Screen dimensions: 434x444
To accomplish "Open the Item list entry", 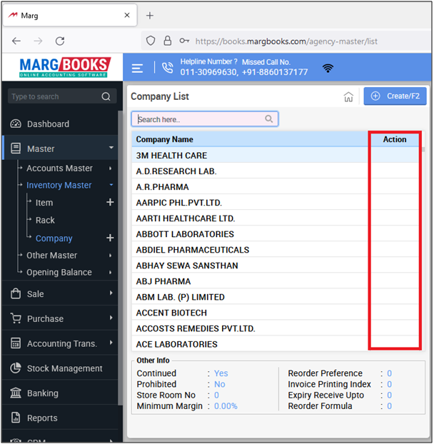I will coord(44,203).
